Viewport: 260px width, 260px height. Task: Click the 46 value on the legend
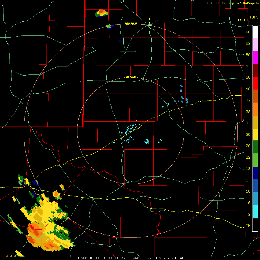point(248,89)
